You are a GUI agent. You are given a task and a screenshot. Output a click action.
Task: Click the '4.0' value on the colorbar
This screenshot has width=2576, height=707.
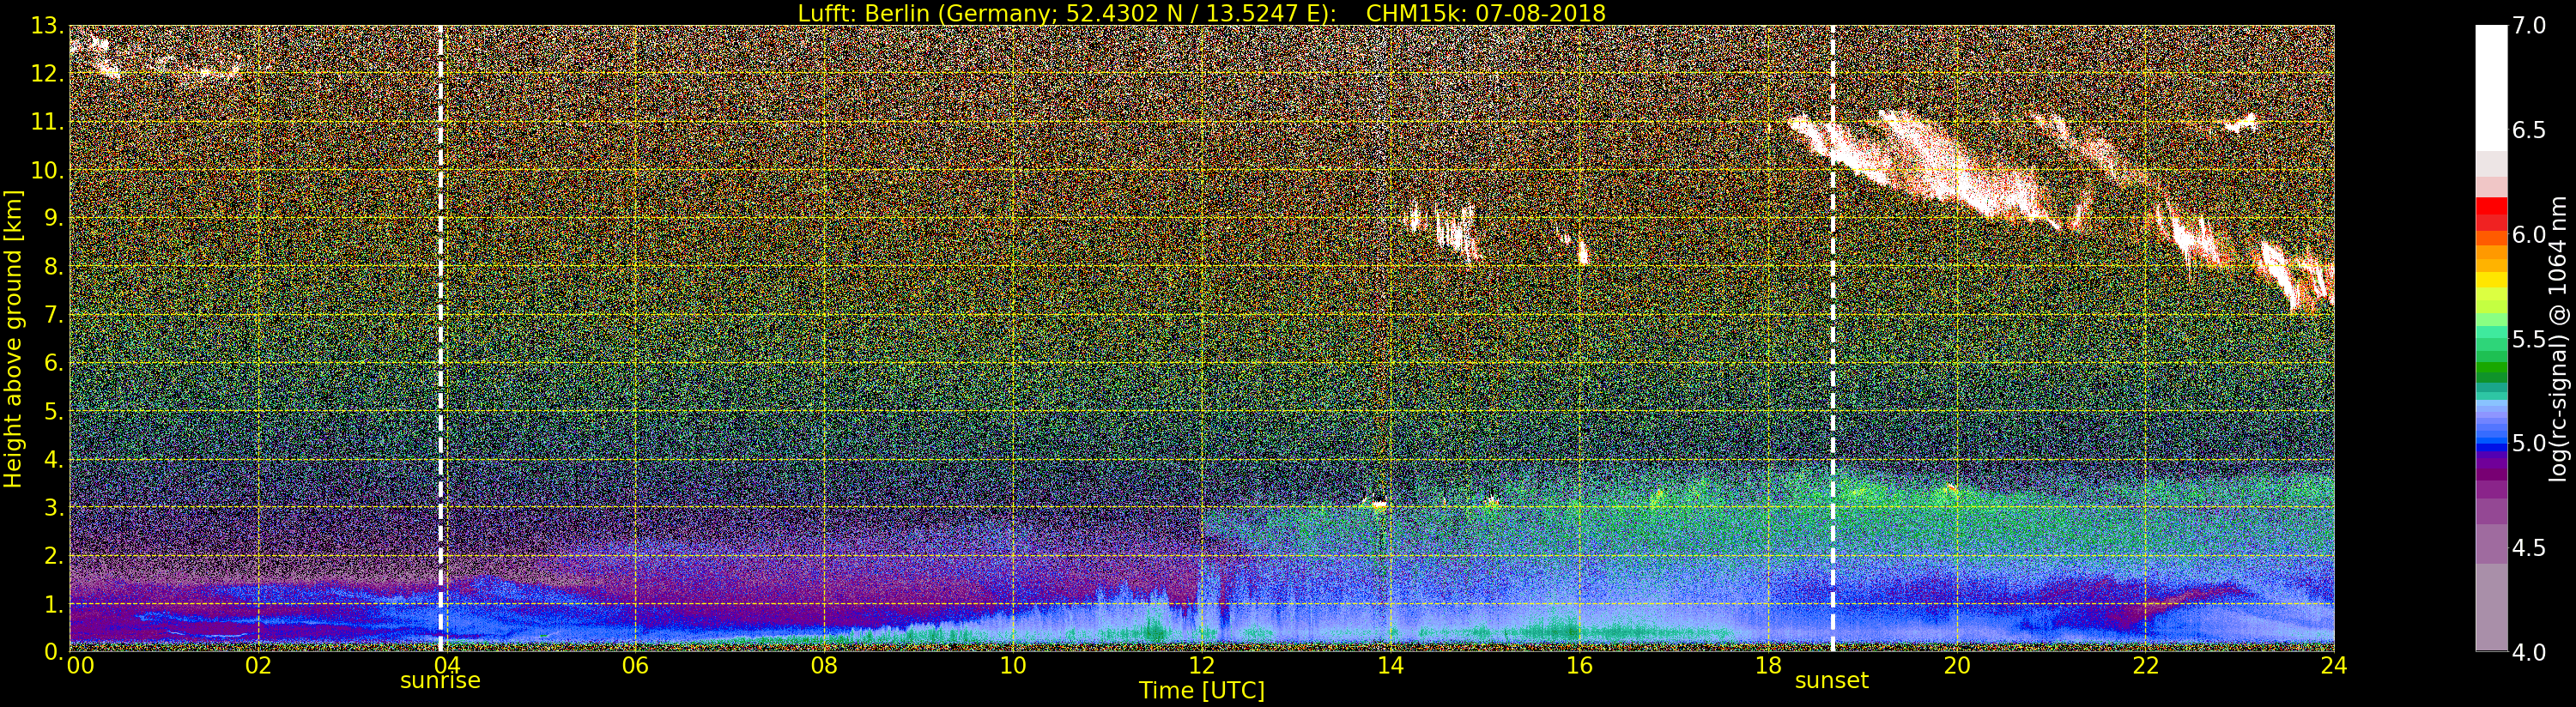(2529, 651)
